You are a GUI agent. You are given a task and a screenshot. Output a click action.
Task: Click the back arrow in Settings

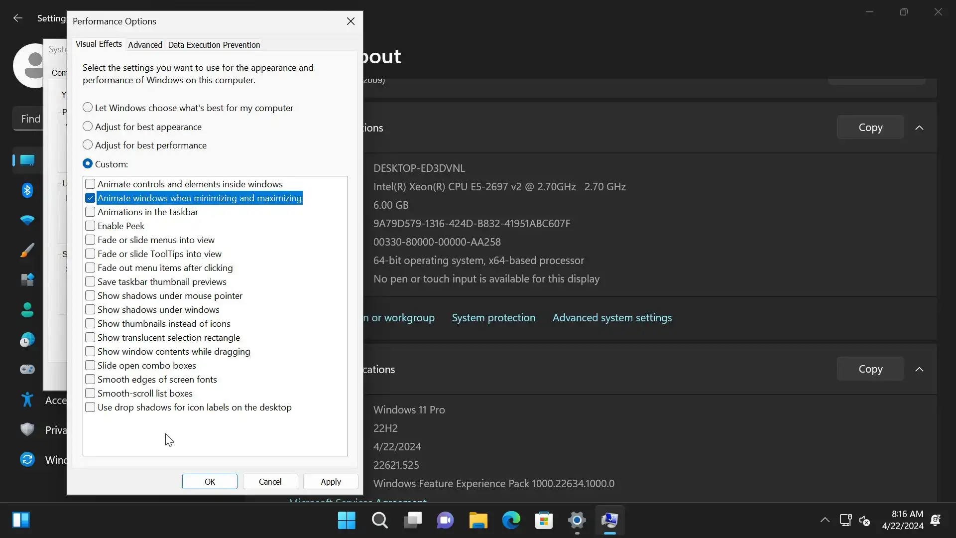coord(18,18)
